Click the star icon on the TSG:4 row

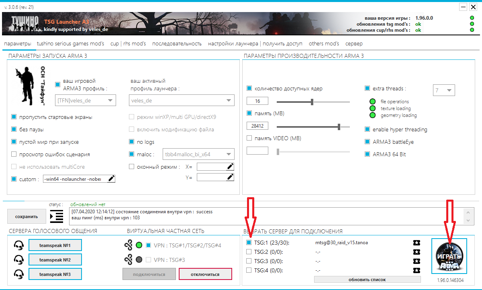point(417,270)
